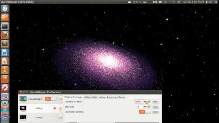Open Ubuntu Dash home from launcher
This screenshot has width=219, height=123.
pos(5,9)
